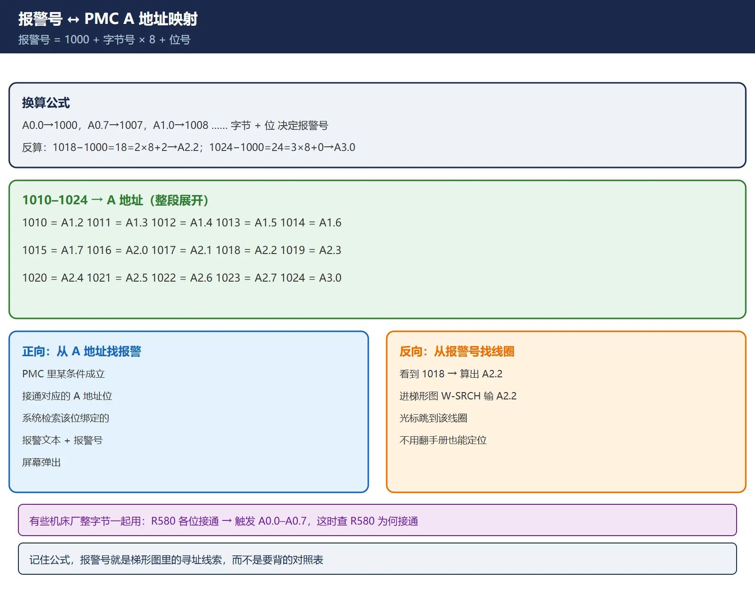
Task: Select the mapping "1016 = A2.0"
Action: (x=117, y=250)
